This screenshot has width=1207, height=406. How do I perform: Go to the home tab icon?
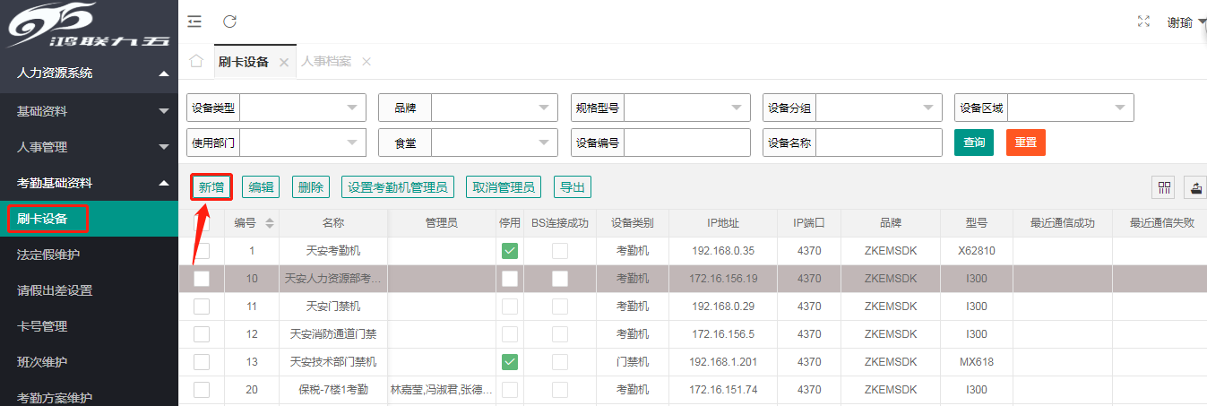(196, 62)
